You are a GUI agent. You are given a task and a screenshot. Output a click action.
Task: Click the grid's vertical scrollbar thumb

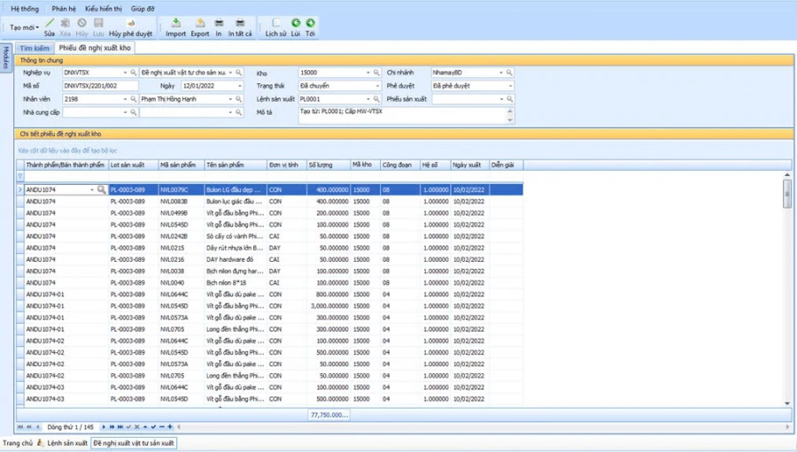pos(787,193)
